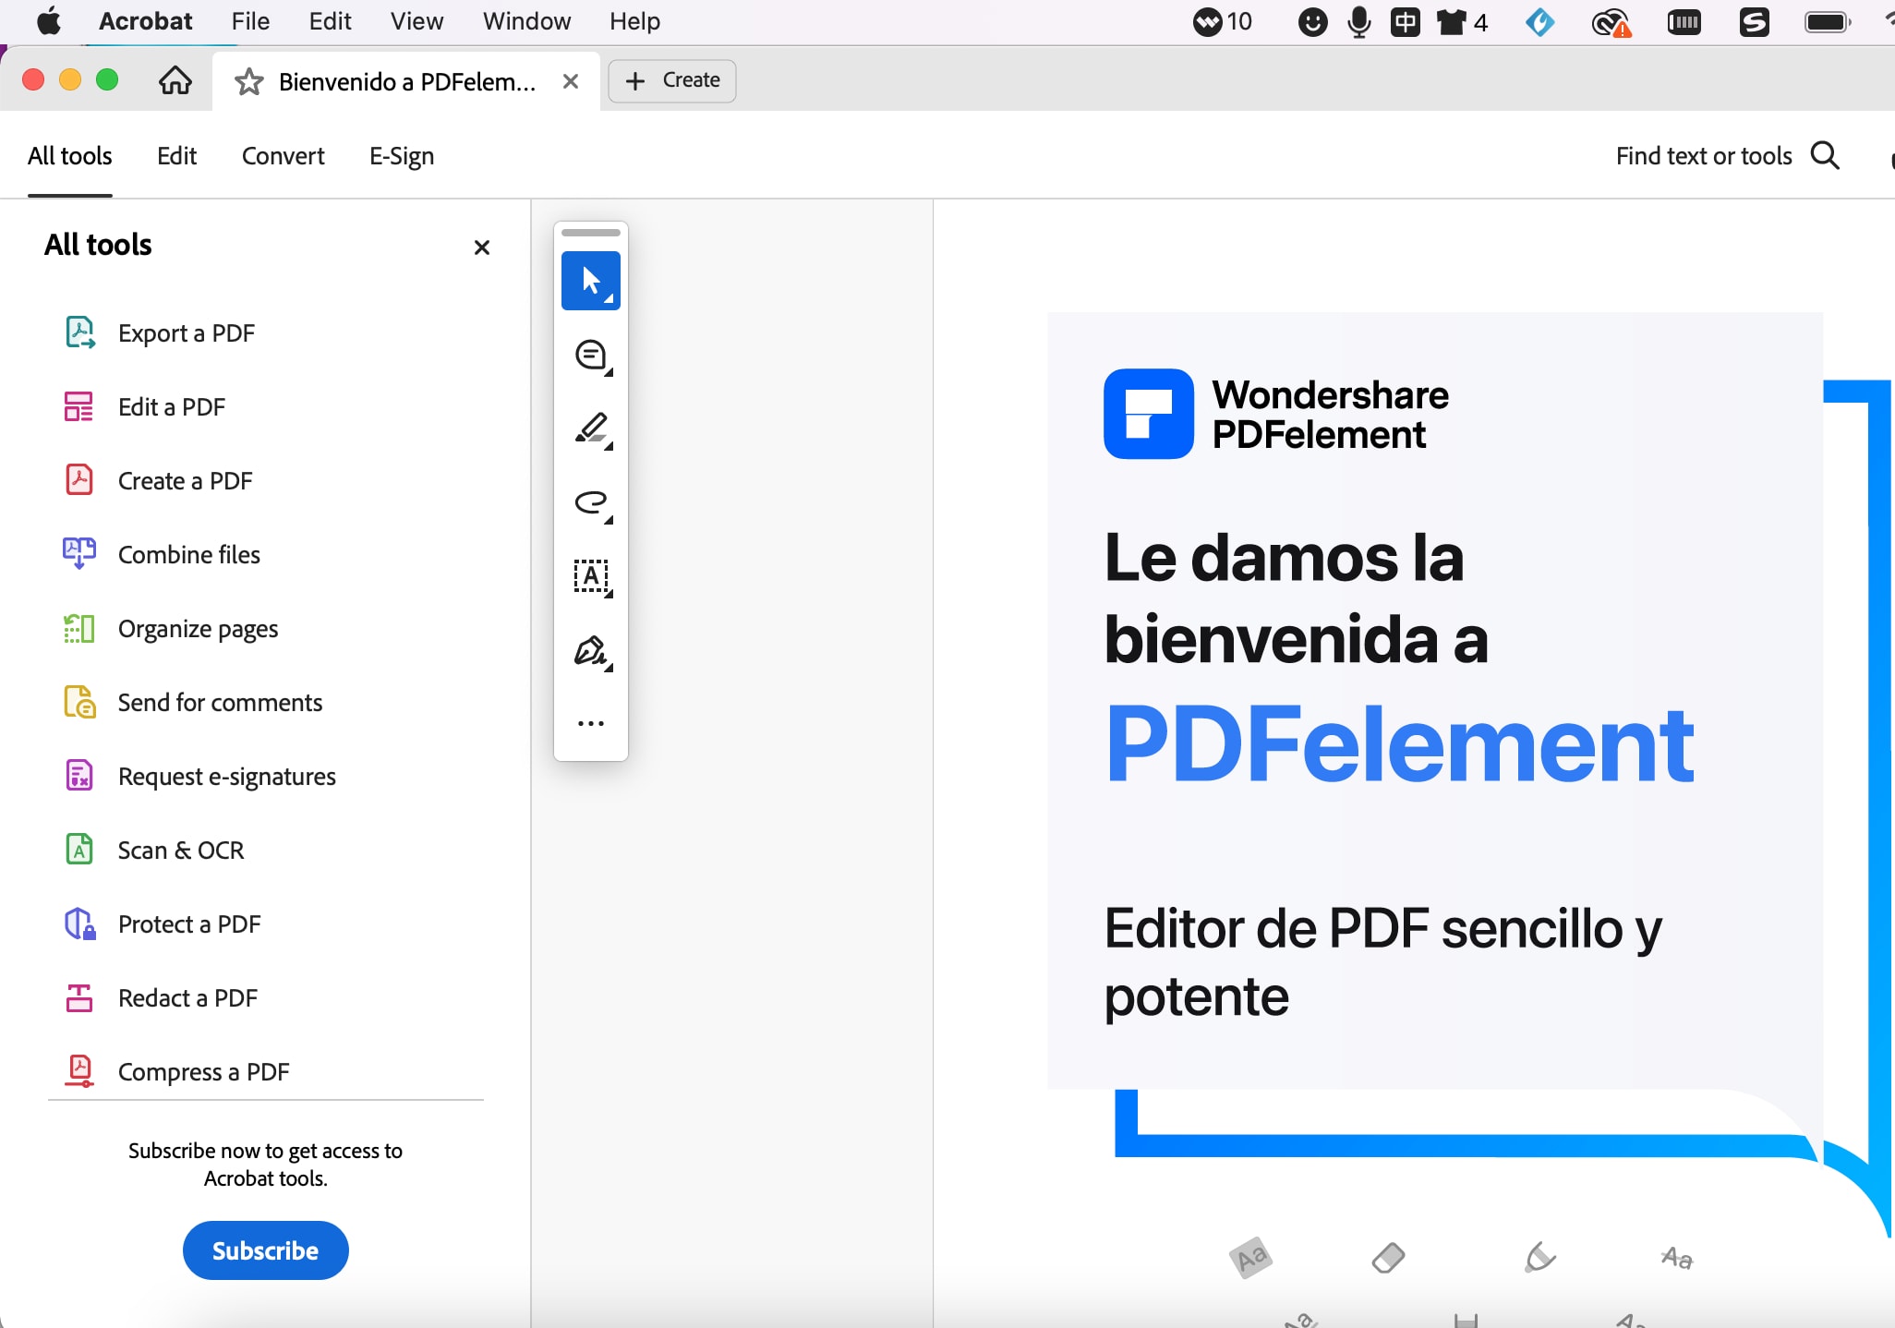Click the search magnifier icon
Image resolution: width=1895 pixels, height=1328 pixels.
click(1825, 155)
